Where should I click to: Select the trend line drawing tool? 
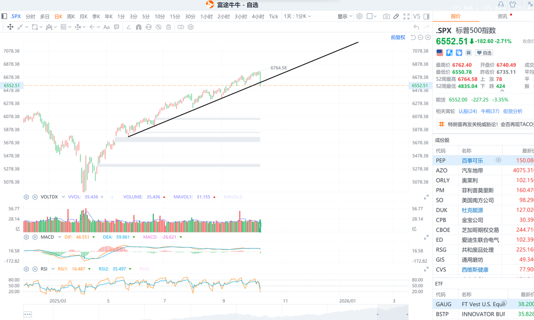pyautogui.click(x=20, y=27)
